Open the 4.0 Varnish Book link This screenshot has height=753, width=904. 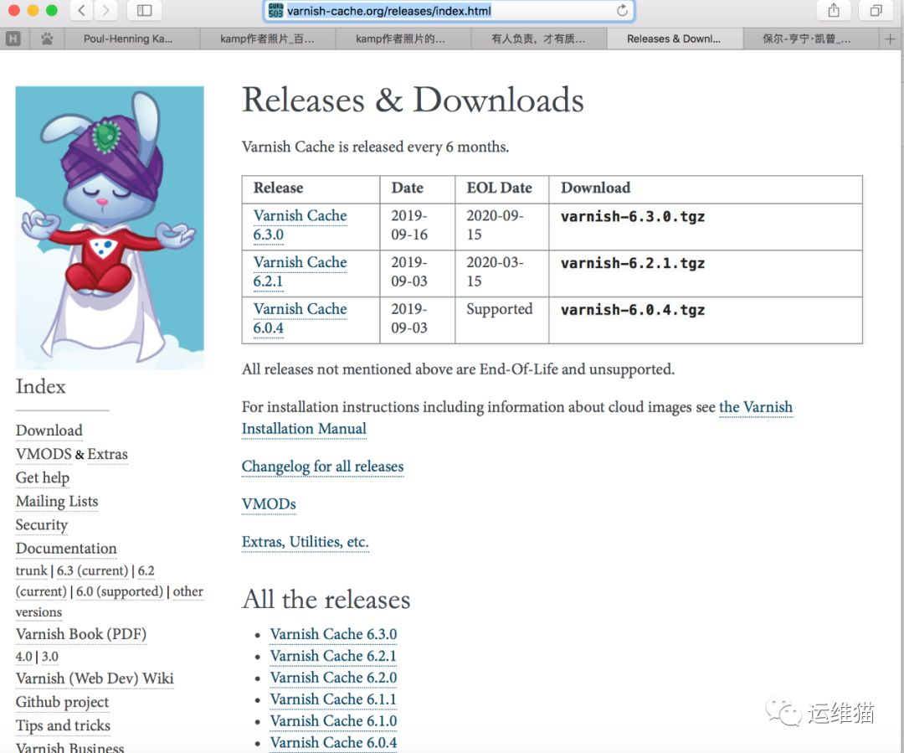coord(23,657)
